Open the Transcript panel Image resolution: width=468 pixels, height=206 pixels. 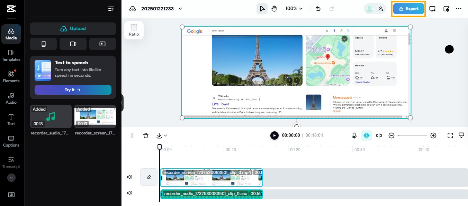pyautogui.click(x=11, y=162)
